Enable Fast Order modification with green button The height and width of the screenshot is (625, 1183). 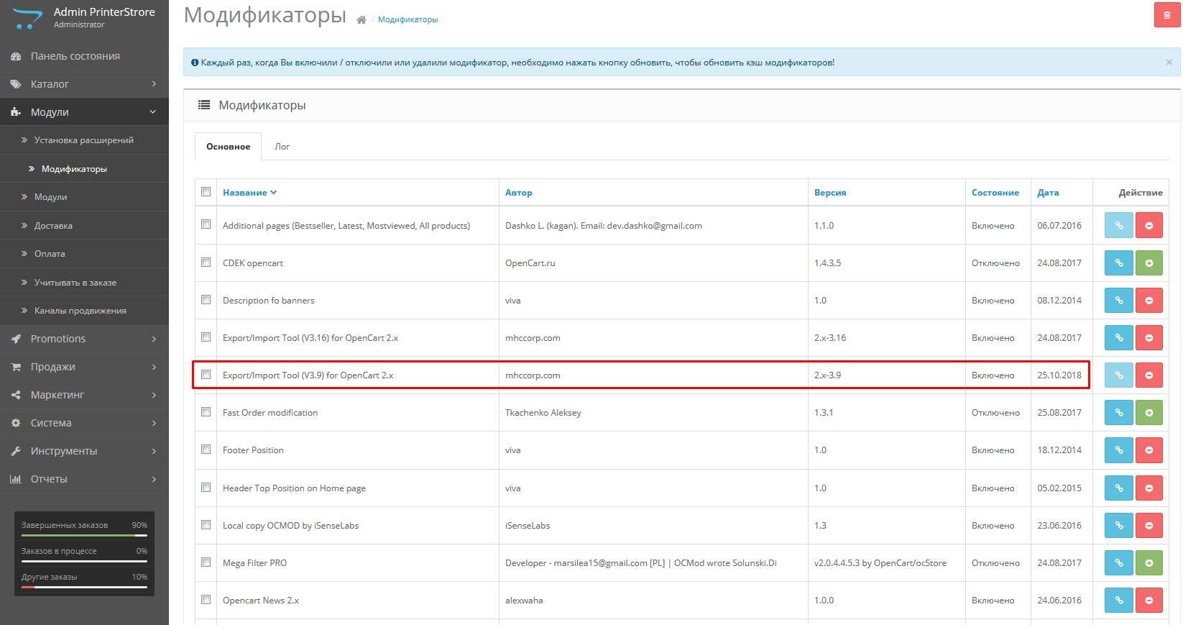(1149, 412)
